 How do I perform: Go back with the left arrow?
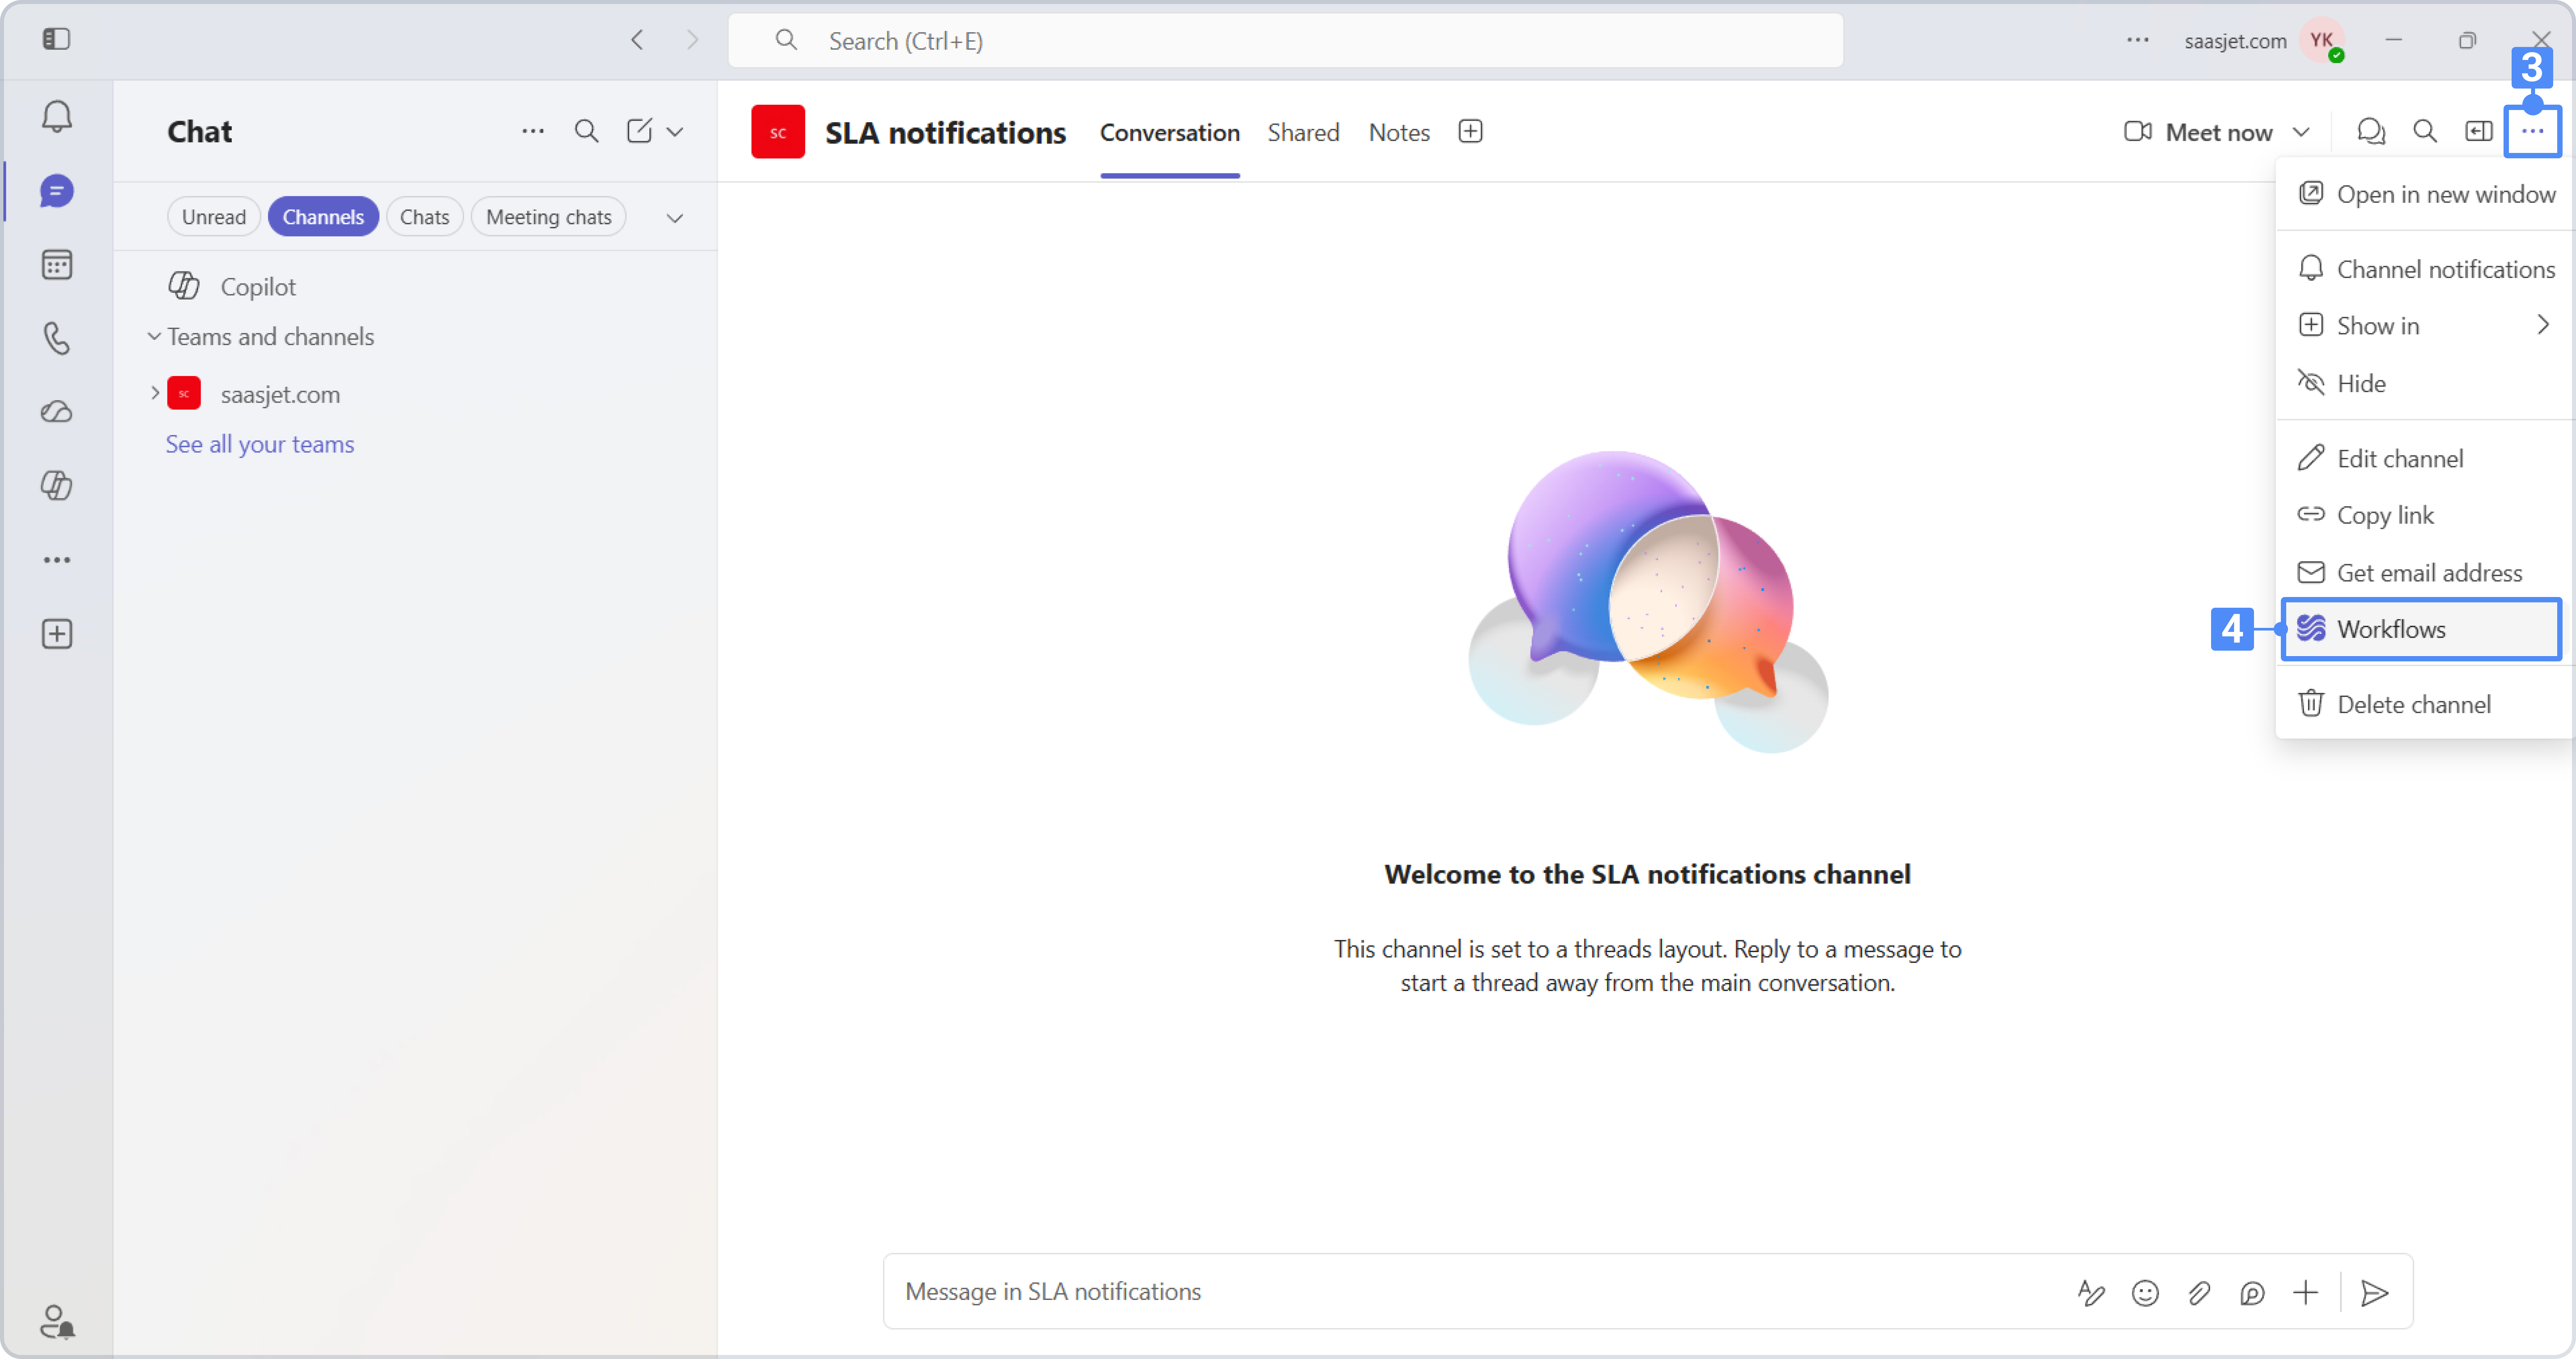point(637,40)
